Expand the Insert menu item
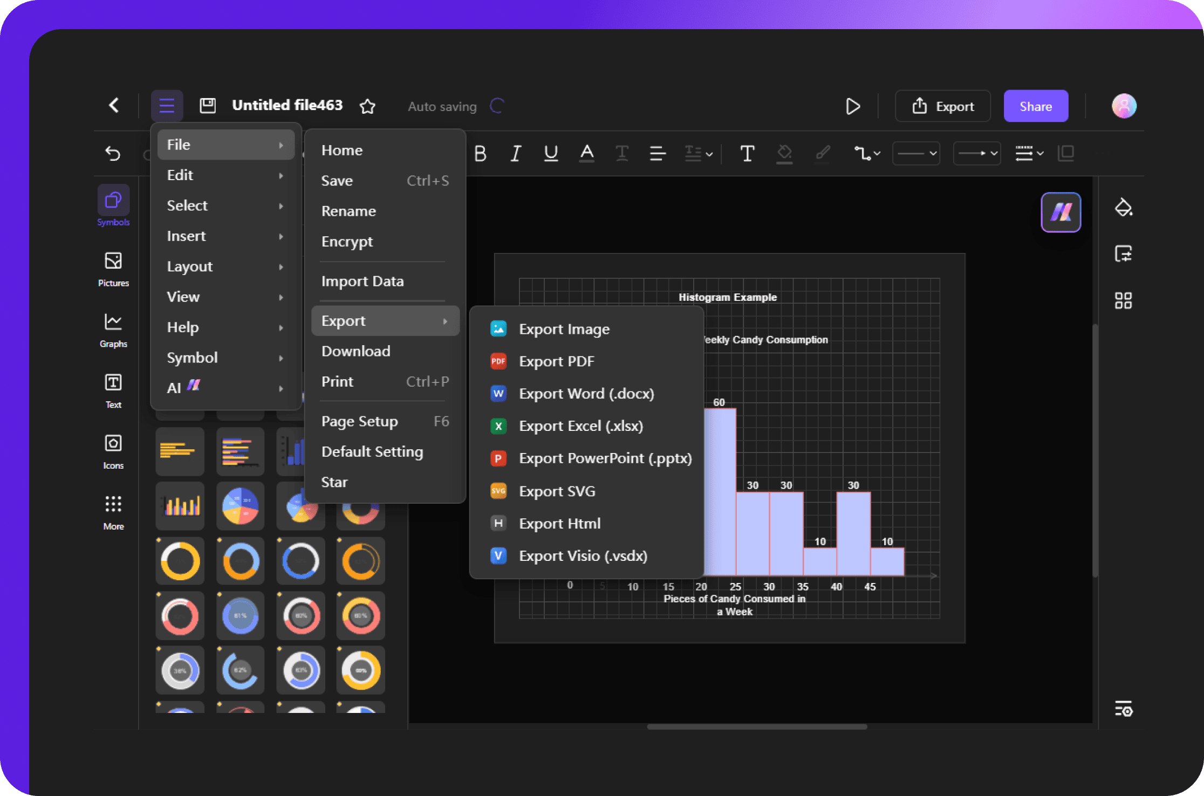Viewport: 1204px width, 796px height. [x=225, y=236]
